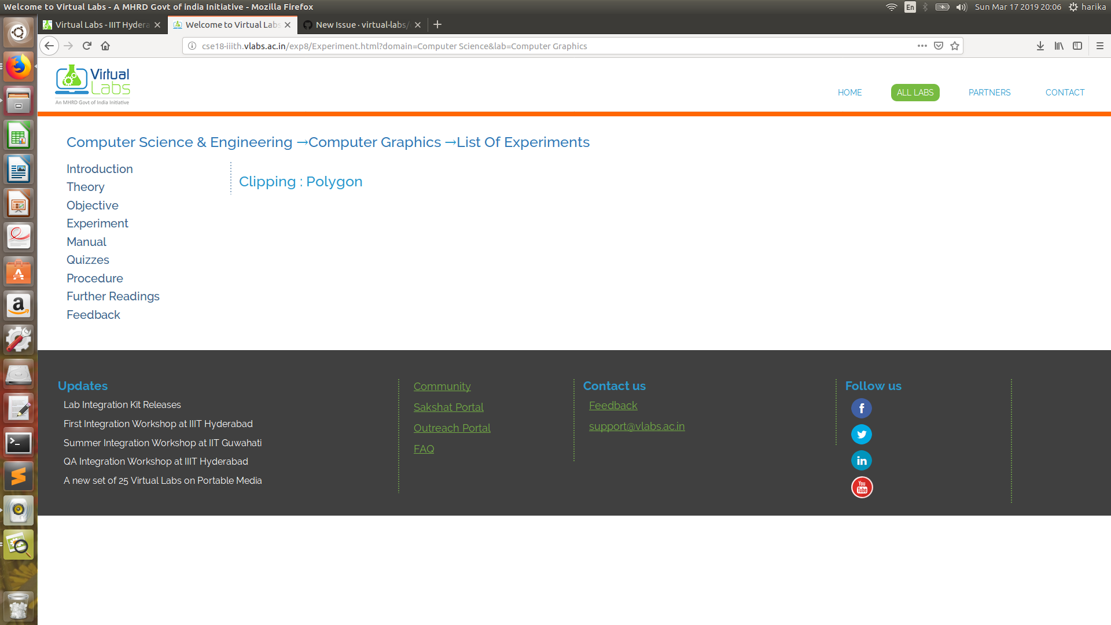Open LibreOffice Calc from the dock
Screen dimensions: 1111x625
click(19, 135)
